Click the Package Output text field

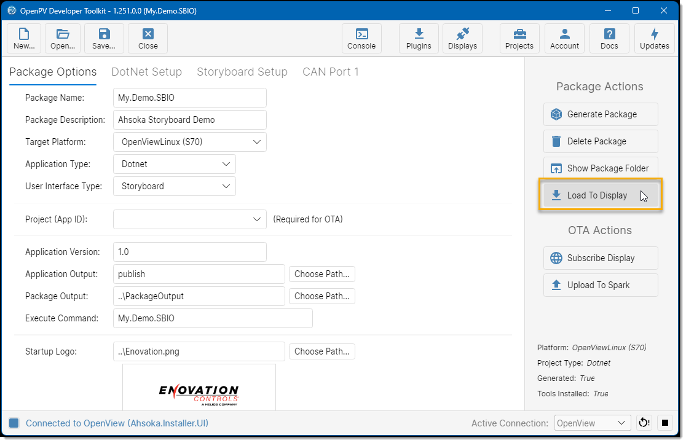coord(199,296)
